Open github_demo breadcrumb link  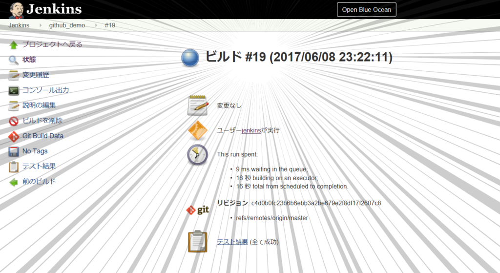coord(67,25)
